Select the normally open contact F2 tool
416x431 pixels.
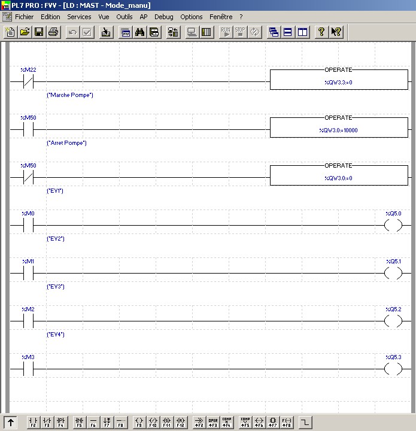(33, 421)
